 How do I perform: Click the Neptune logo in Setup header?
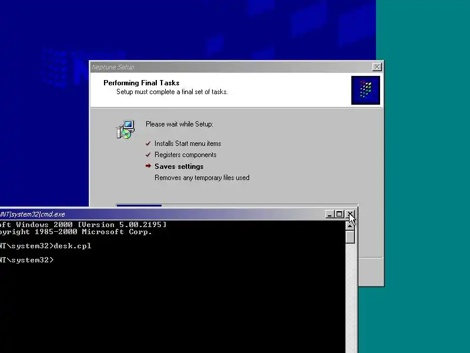click(365, 91)
